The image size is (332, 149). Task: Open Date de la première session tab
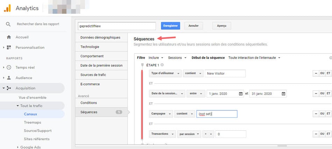click(x=101, y=65)
